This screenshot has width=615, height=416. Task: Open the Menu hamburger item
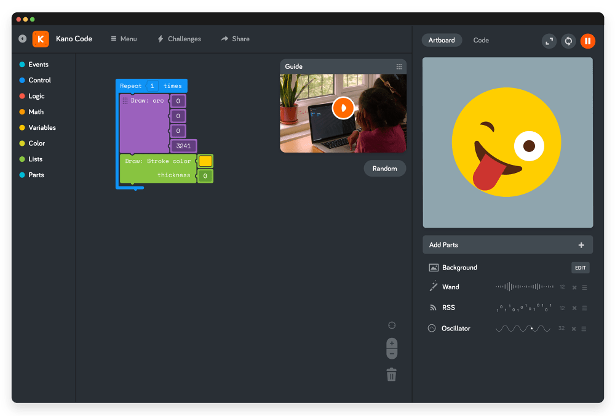tap(124, 39)
